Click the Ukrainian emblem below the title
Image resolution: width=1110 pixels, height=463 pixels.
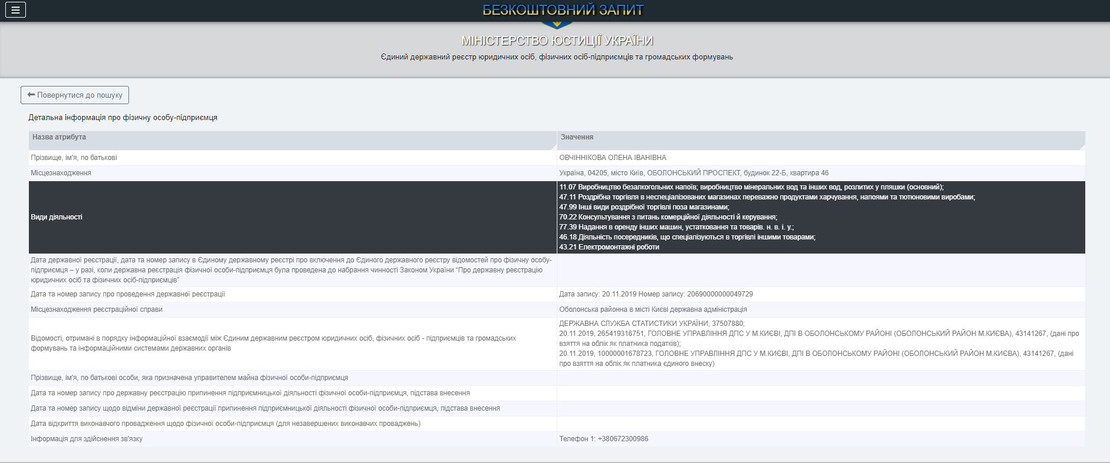coord(556,25)
